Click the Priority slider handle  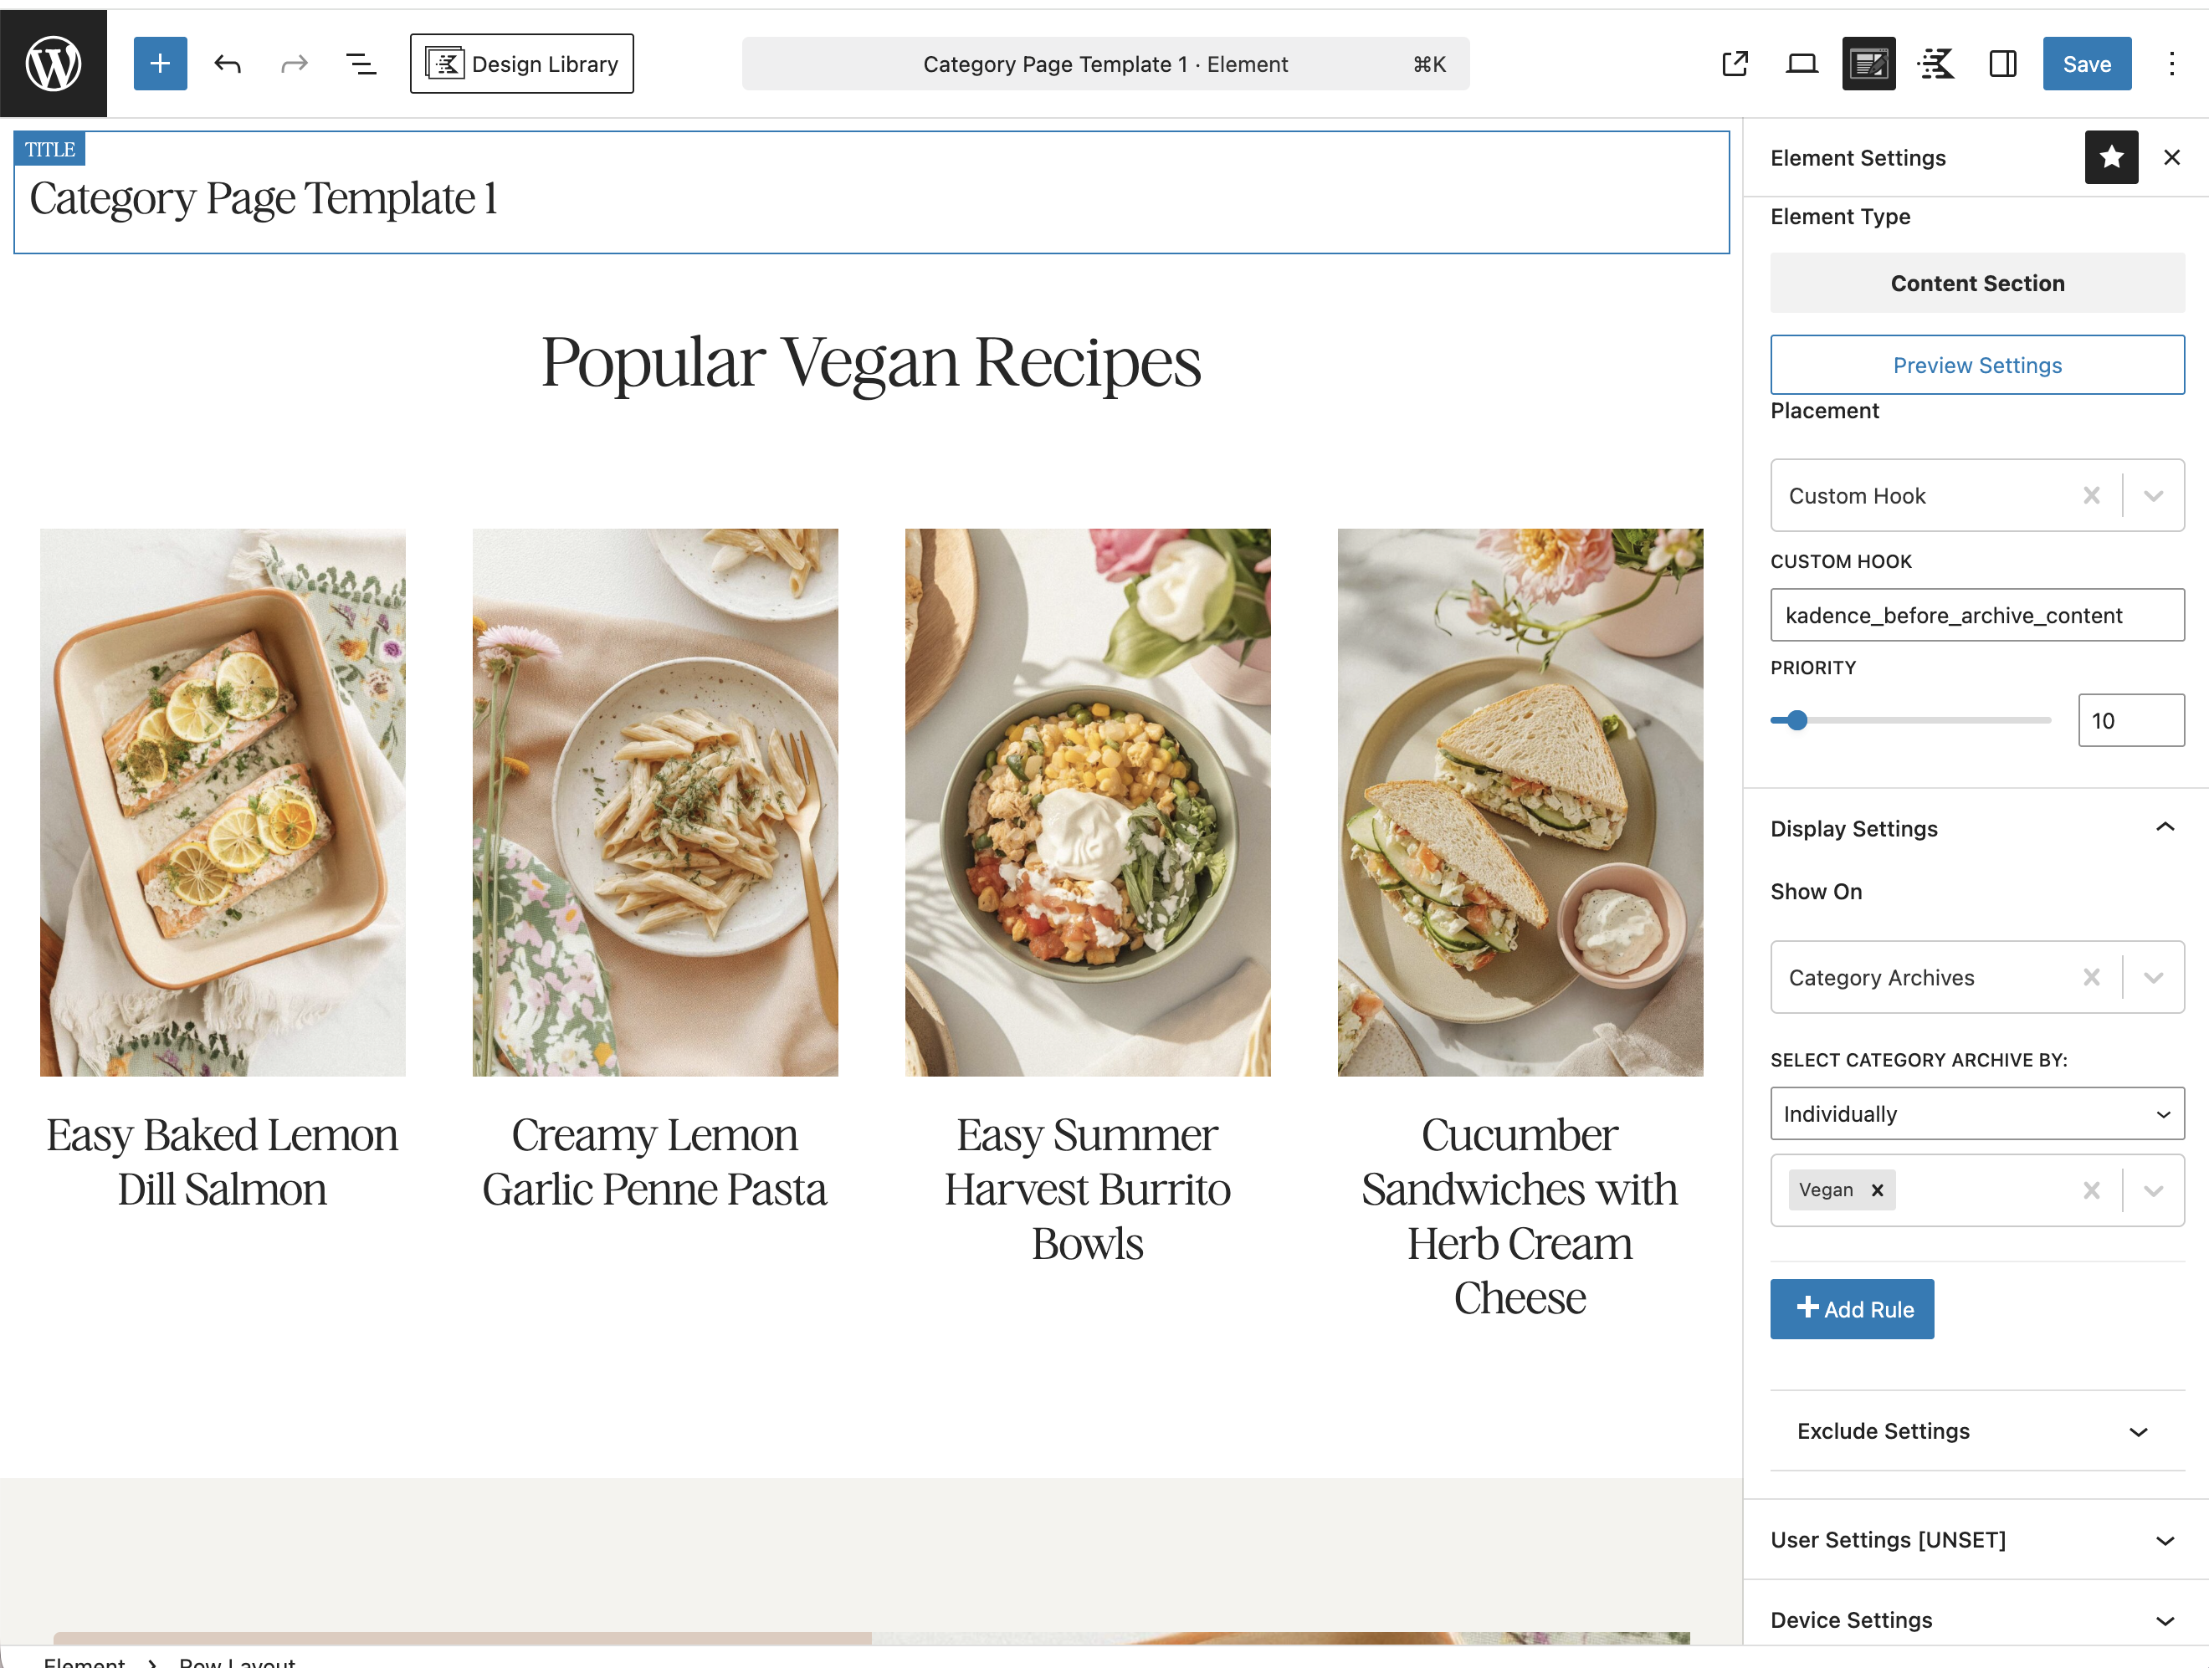coord(1797,721)
